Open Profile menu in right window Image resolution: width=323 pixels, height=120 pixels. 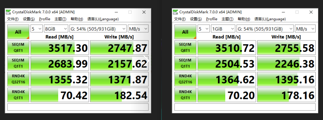tap(212, 19)
